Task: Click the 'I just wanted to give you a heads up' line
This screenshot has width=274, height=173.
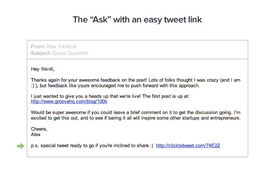Action: pos(110,96)
